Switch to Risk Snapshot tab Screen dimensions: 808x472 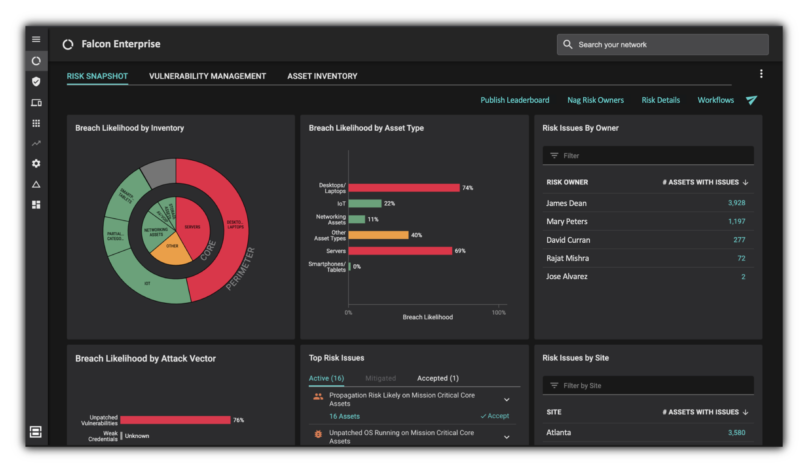(97, 76)
